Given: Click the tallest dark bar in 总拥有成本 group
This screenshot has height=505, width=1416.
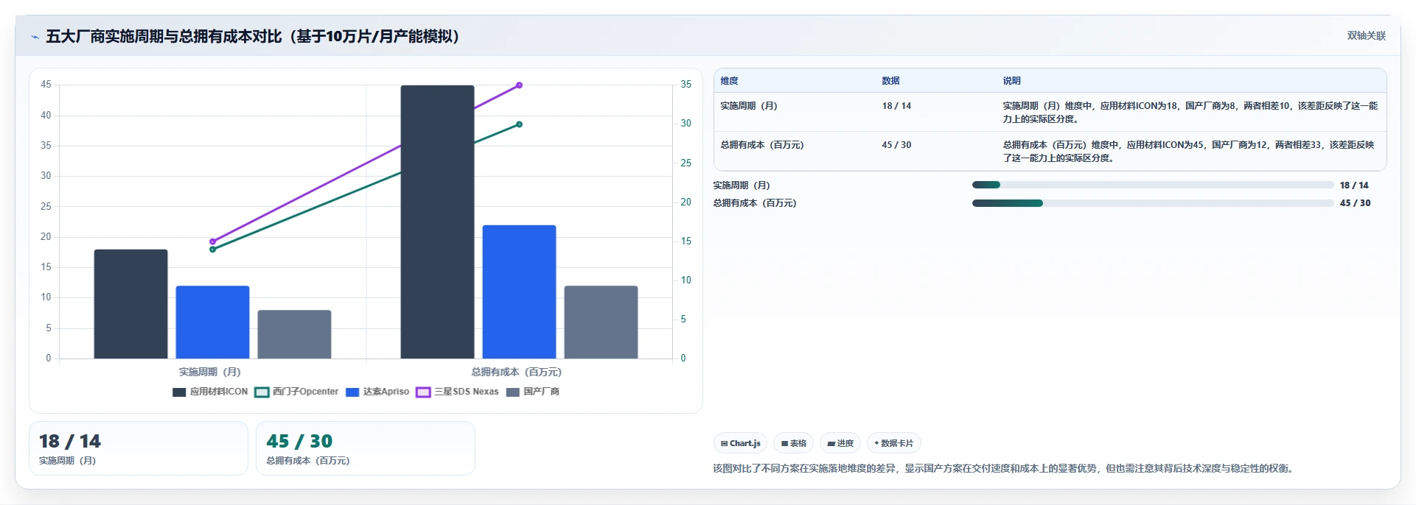Looking at the screenshot, I should (437, 222).
